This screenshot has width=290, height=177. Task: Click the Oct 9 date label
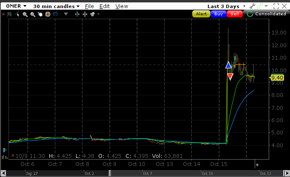pos(109,164)
